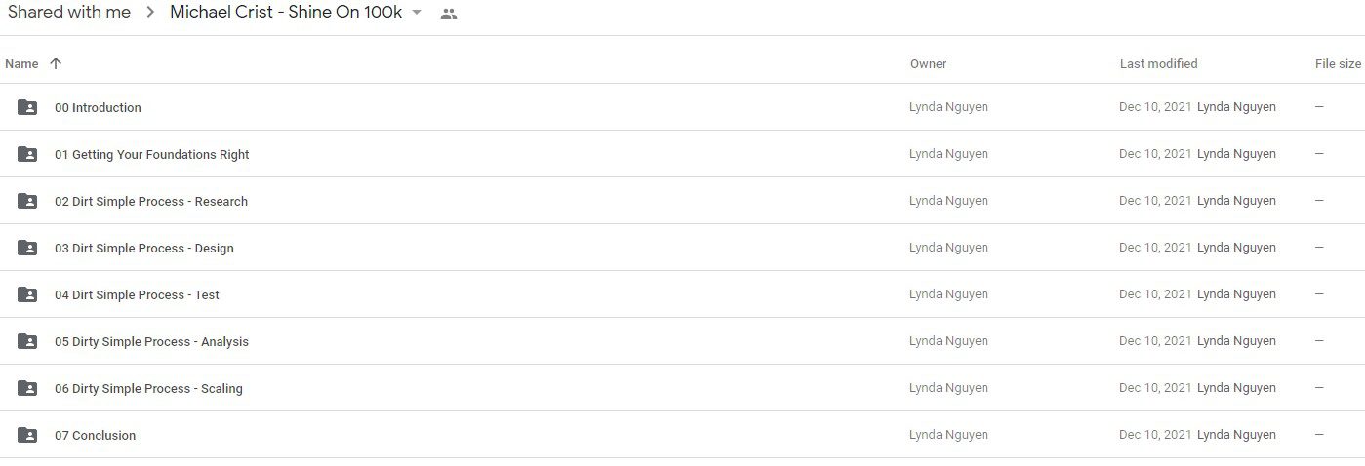This screenshot has width=1365, height=466.
Task: Select the 03 Dirt Simple Process - Design name
Action: pos(143,248)
